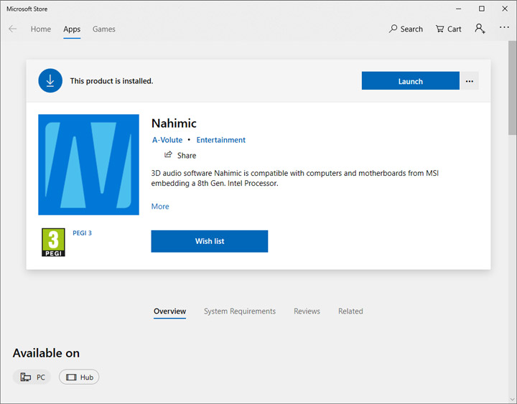Expand more options beside Launch button

[469, 81]
